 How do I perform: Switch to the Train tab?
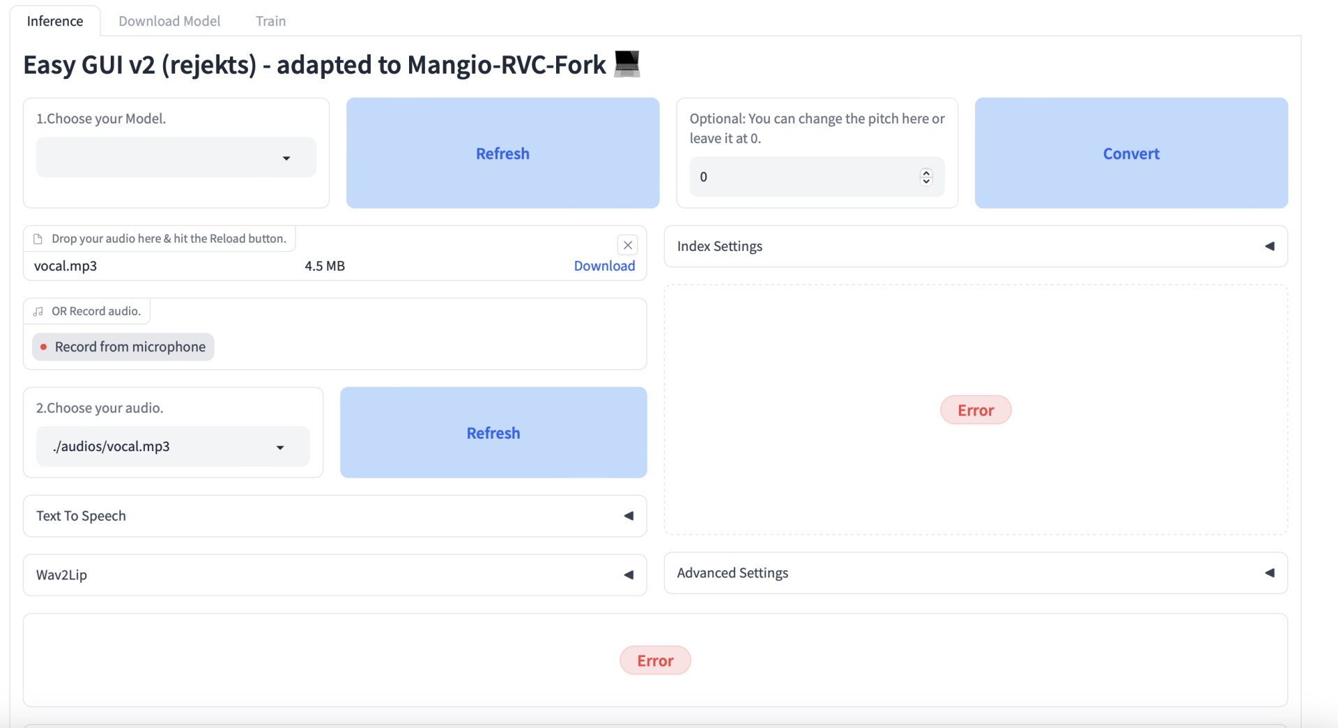click(x=270, y=21)
